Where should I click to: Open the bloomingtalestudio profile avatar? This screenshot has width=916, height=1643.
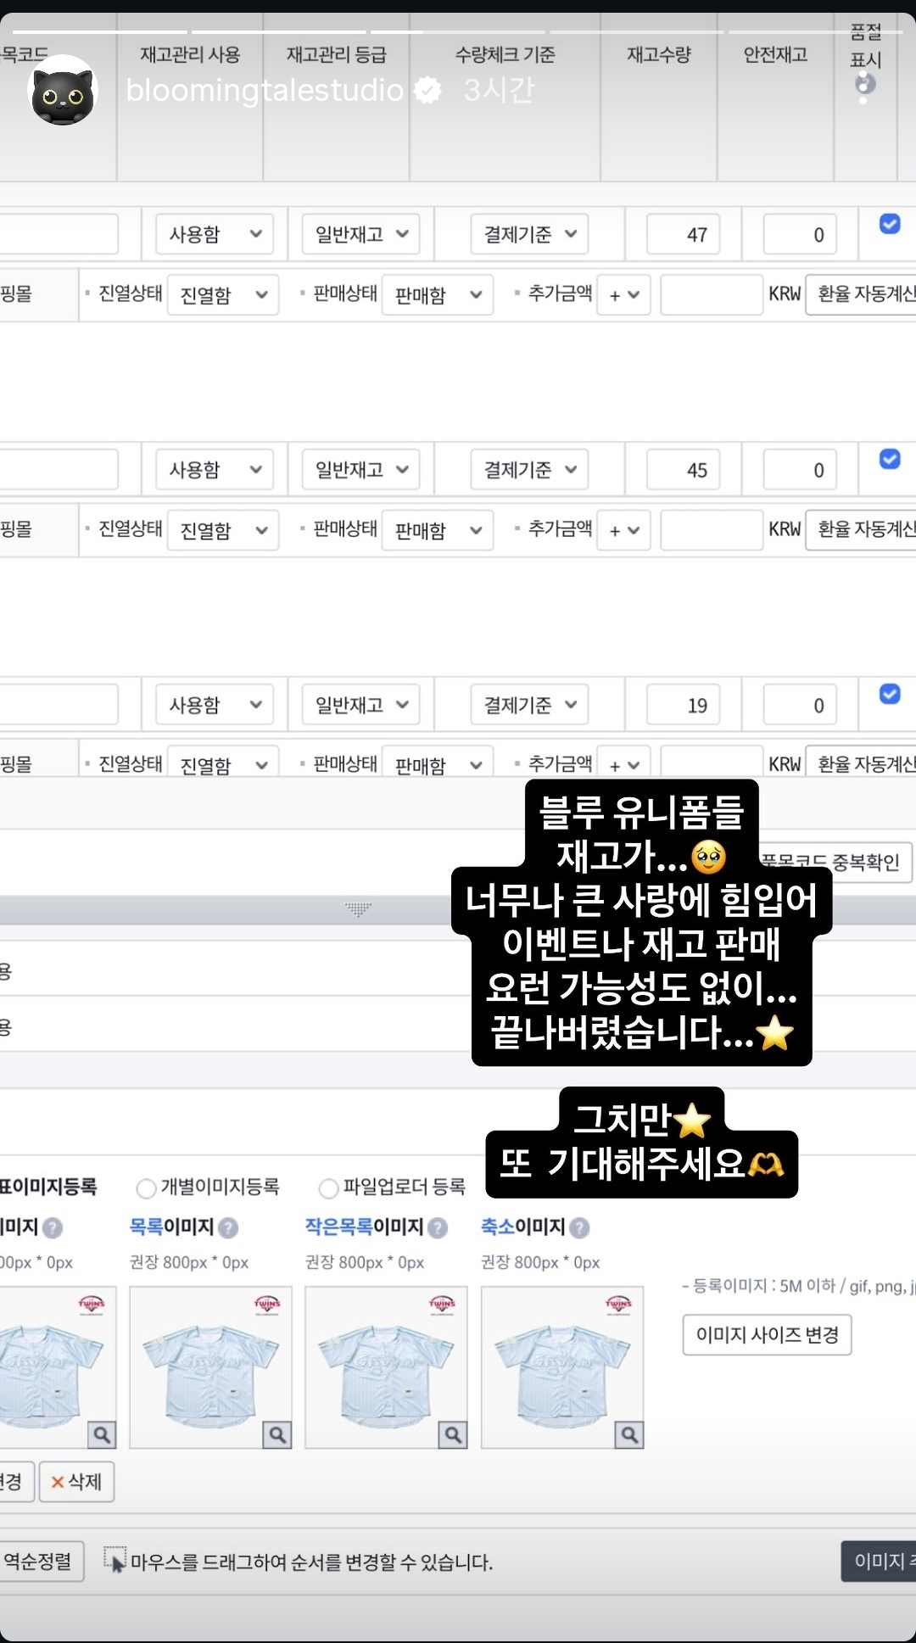[64, 91]
